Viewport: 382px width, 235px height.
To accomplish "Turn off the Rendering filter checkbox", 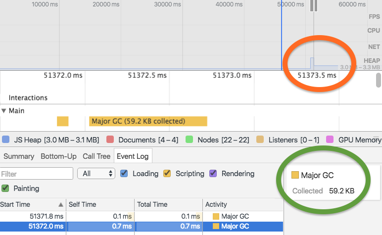I will [213, 174].
